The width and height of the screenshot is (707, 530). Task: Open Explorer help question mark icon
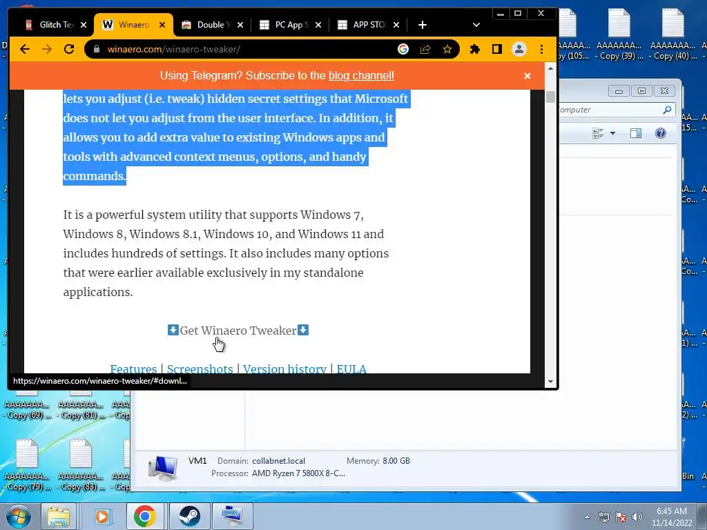click(661, 133)
